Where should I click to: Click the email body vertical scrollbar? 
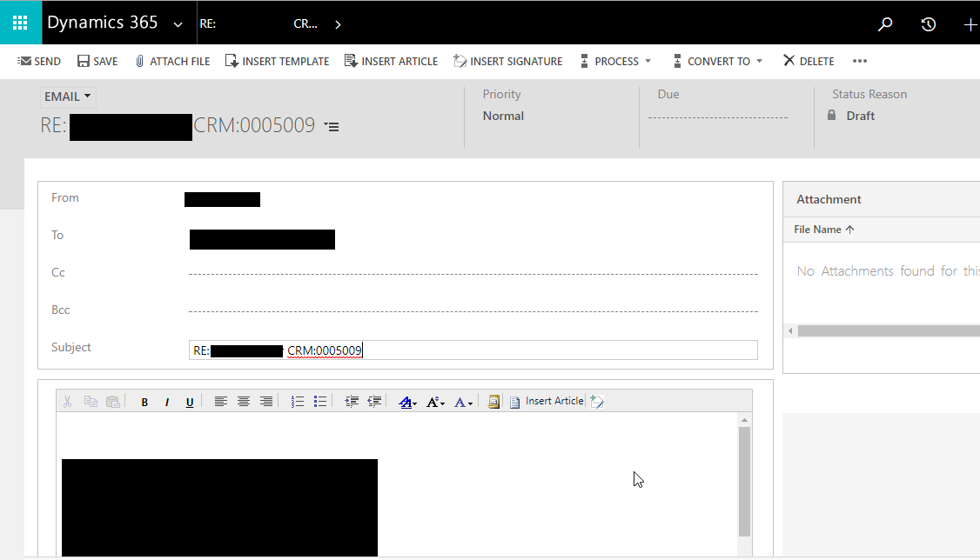744,482
